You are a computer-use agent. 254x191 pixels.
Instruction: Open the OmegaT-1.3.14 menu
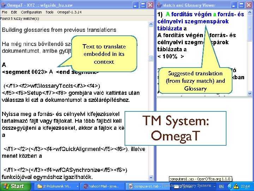(x=69, y=12)
